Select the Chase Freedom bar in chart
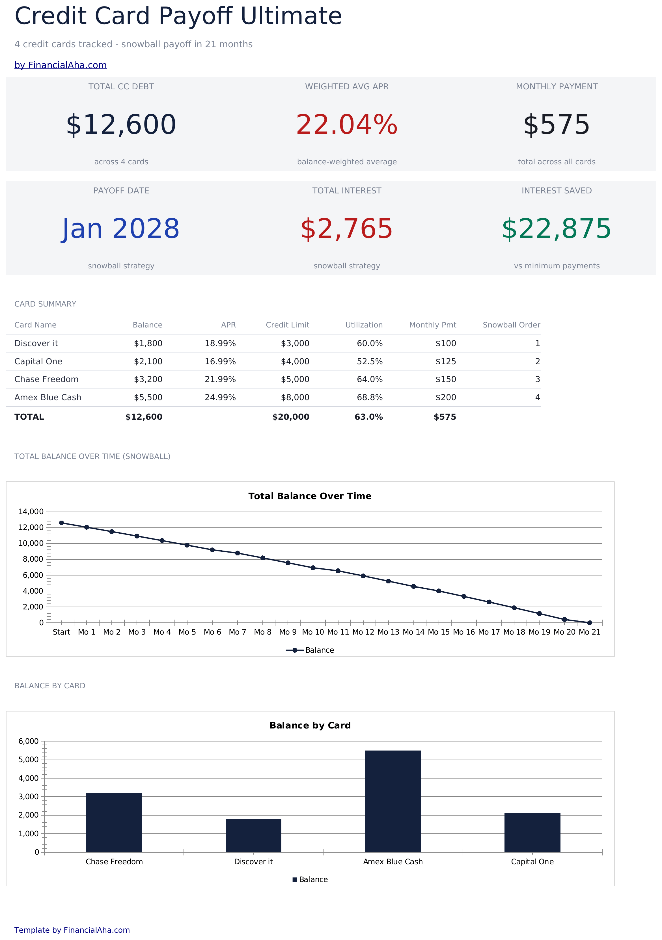662x940 pixels. (114, 822)
